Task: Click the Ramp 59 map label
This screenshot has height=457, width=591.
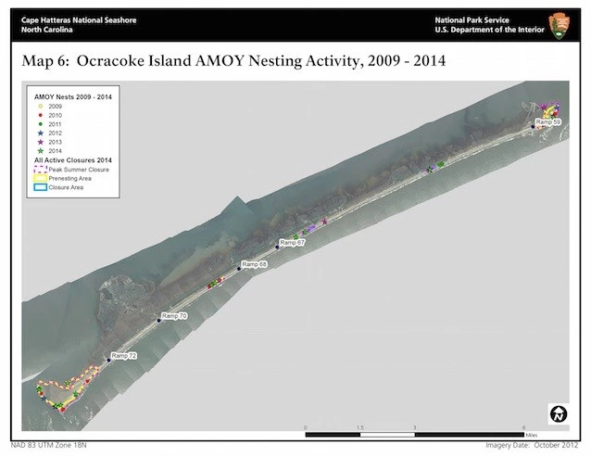Action: pos(548,122)
